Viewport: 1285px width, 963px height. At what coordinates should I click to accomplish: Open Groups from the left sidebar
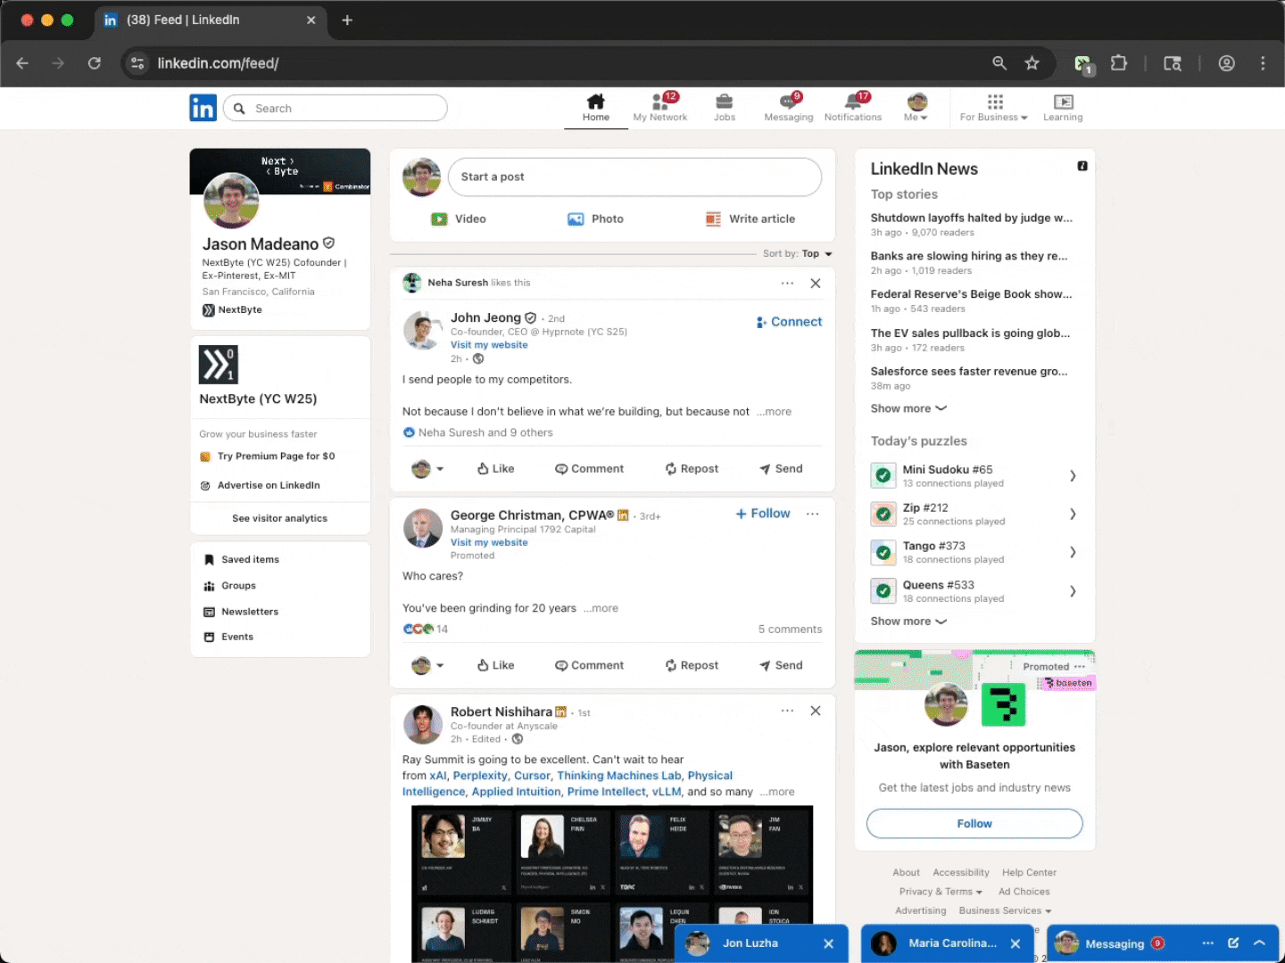(239, 586)
